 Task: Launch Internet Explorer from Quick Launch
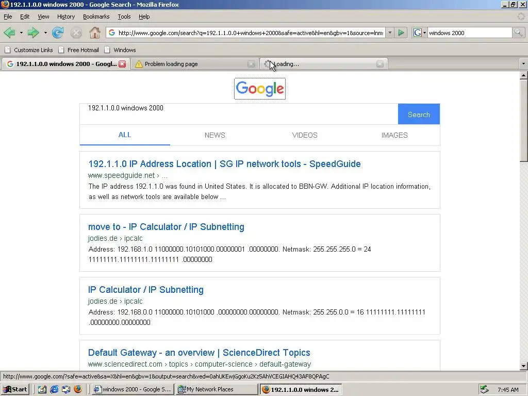click(54, 389)
